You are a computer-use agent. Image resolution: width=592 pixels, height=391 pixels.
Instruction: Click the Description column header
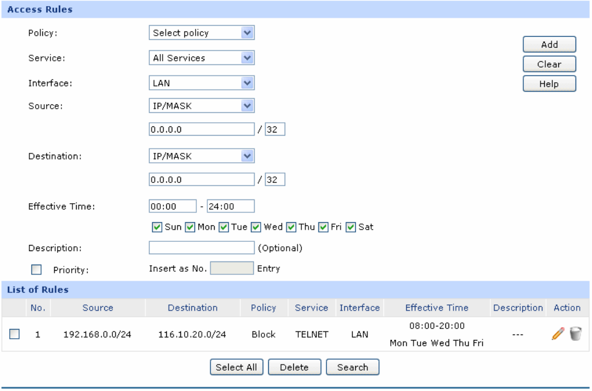tap(518, 308)
